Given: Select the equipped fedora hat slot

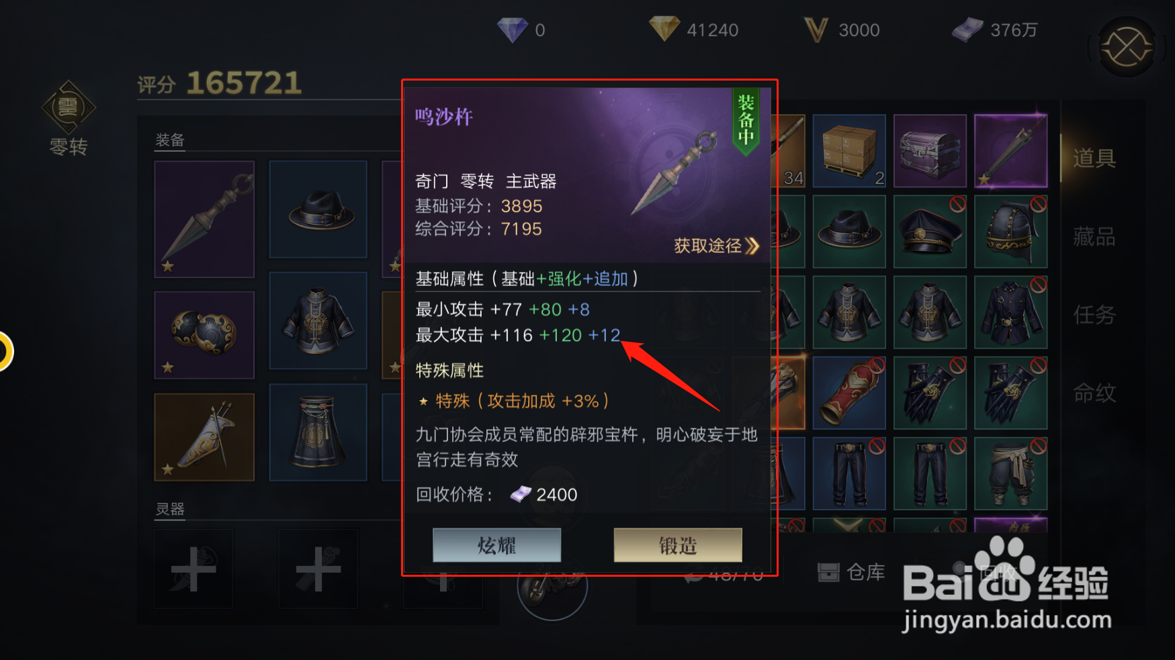Looking at the screenshot, I should (x=318, y=209).
